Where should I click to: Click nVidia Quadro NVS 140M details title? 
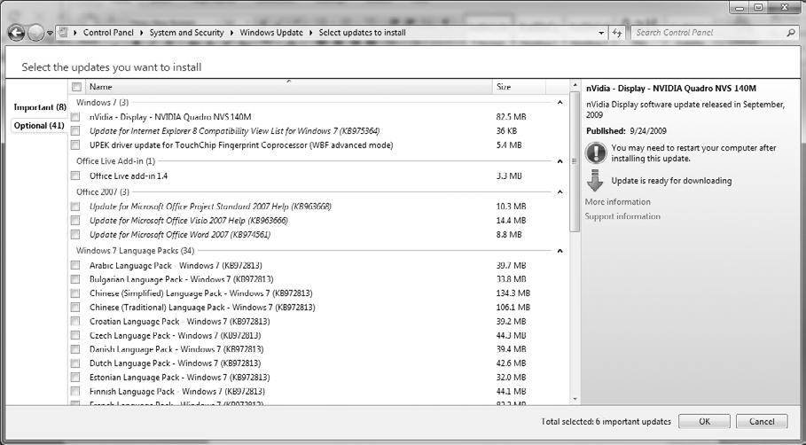(x=671, y=89)
